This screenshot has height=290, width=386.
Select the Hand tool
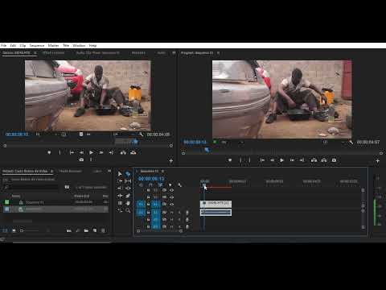click(128, 203)
